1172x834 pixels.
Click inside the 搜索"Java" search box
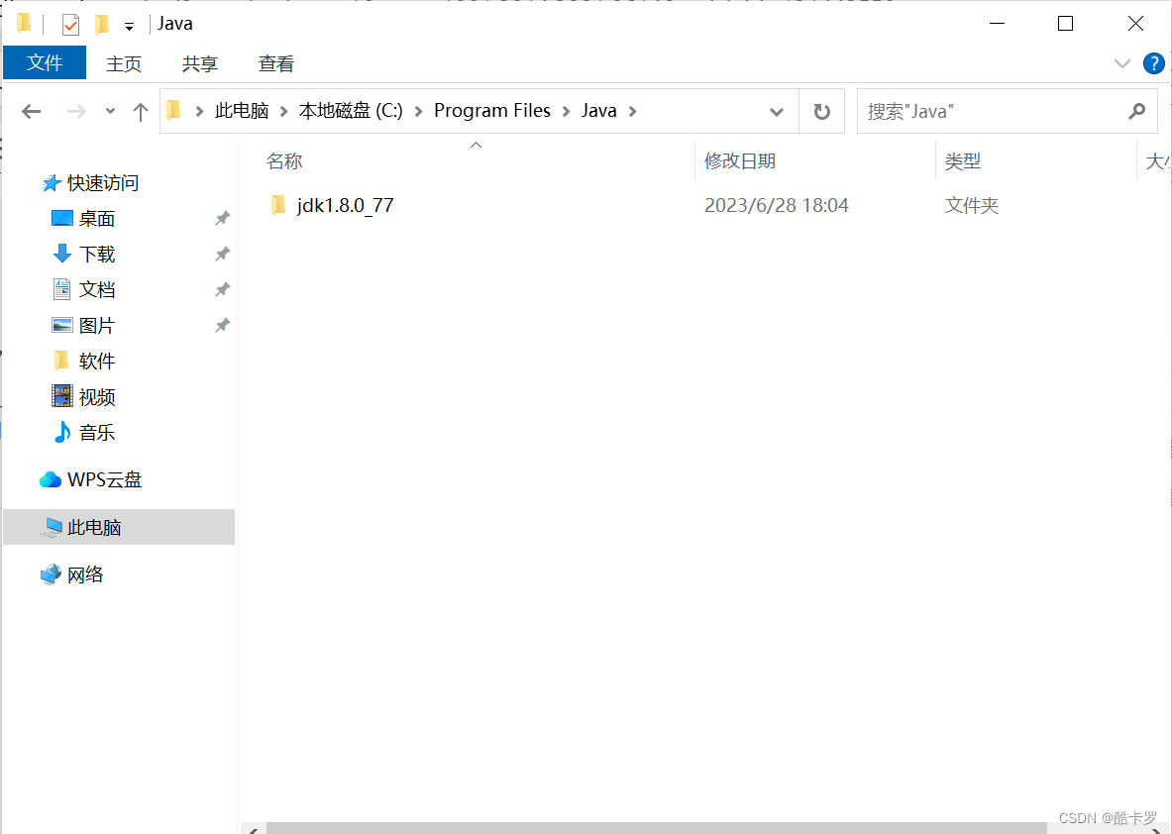[x=991, y=111]
